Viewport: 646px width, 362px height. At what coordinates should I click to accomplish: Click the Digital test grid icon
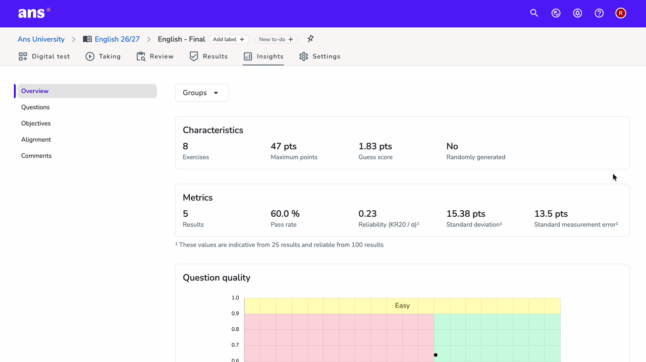(23, 56)
